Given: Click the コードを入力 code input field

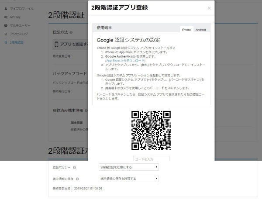Looking at the screenshot, I should pyautogui.click(x=151, y=159).
